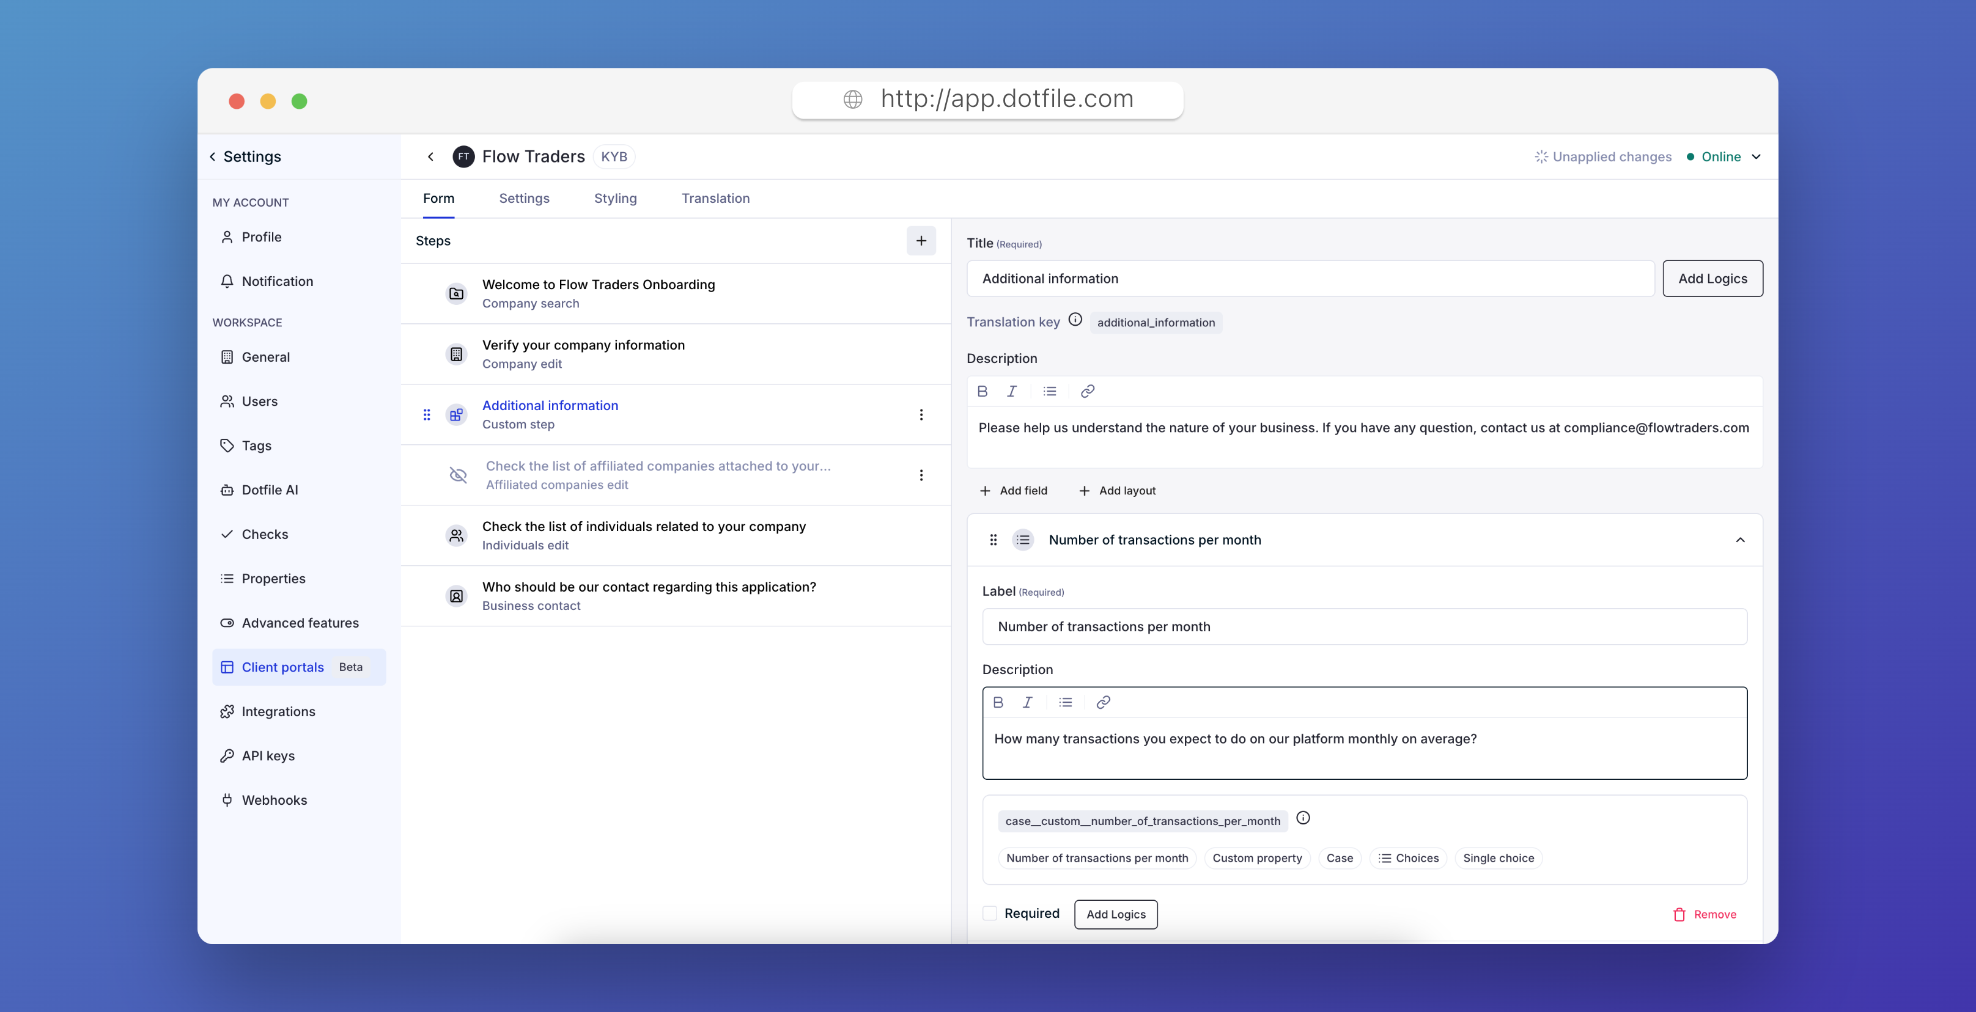Open the three-dot menu for the Additional information step
1976x1012 pixels.
click(921, 415)
